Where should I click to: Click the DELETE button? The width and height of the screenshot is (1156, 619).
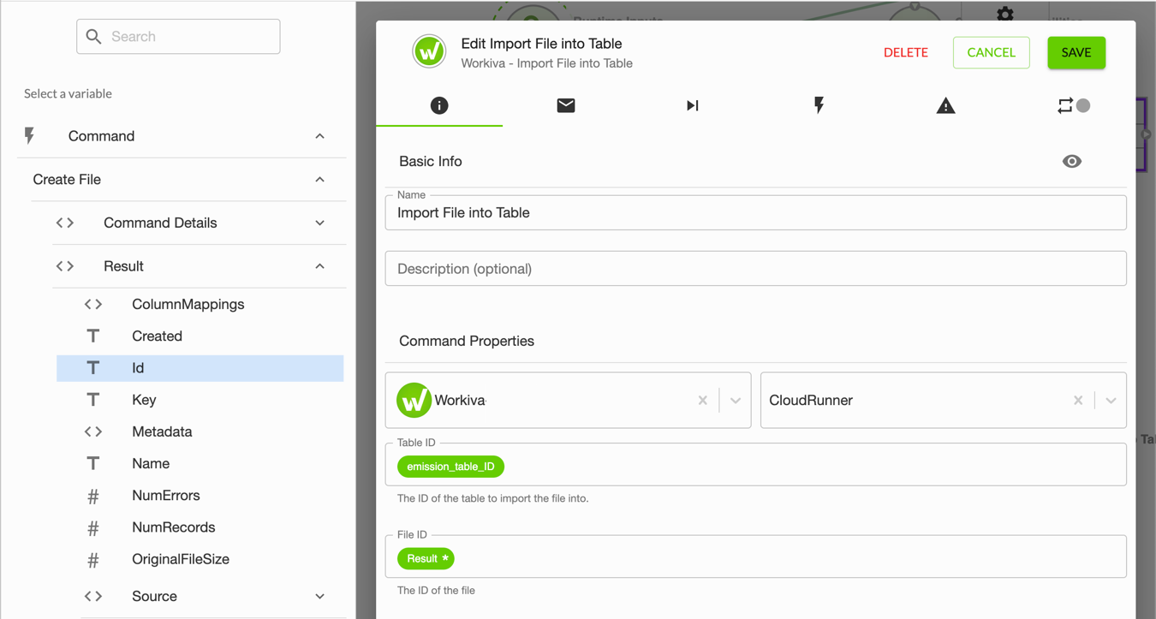click(906, 52)
